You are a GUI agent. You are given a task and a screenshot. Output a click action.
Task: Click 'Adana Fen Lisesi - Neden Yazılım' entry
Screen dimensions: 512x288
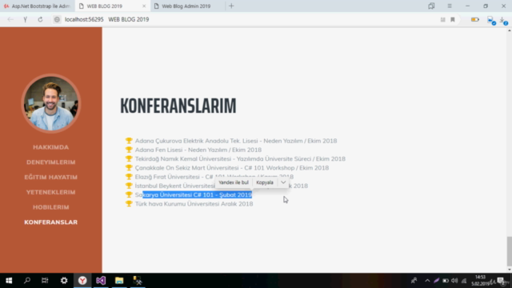click(x=198, y=150)
